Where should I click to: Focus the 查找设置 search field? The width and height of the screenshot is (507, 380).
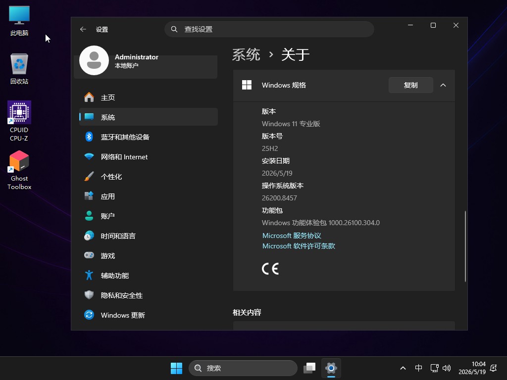(x=269, y=29)
